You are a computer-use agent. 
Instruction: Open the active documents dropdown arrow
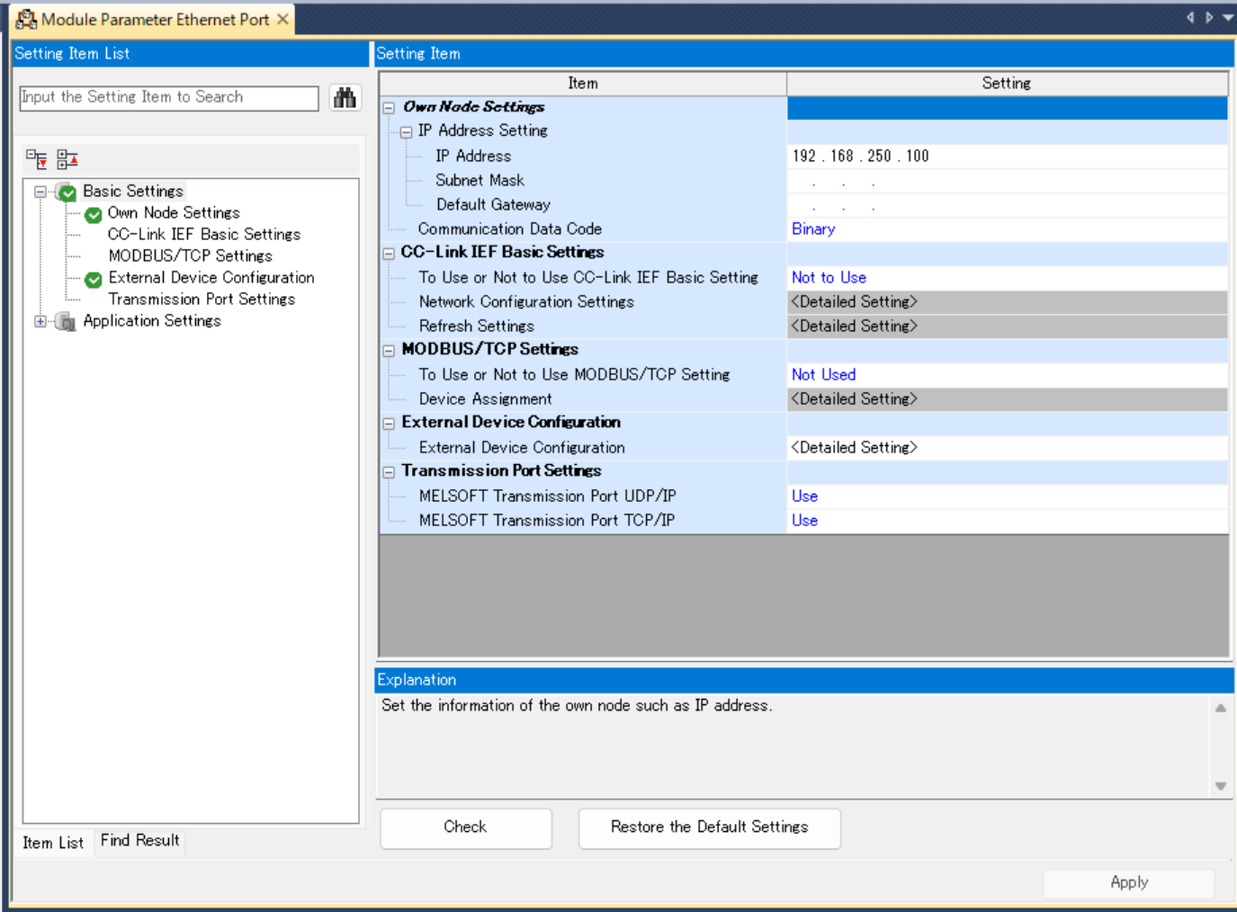(1228, 17)
